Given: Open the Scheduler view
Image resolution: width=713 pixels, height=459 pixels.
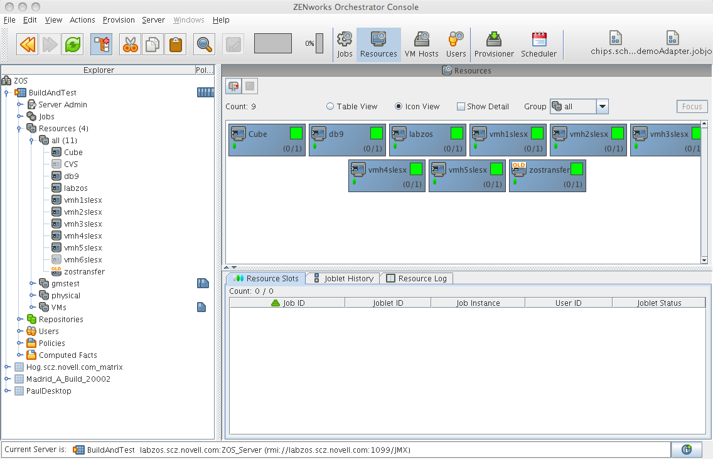Looking at the screenshot, I should tap(539, 45).
